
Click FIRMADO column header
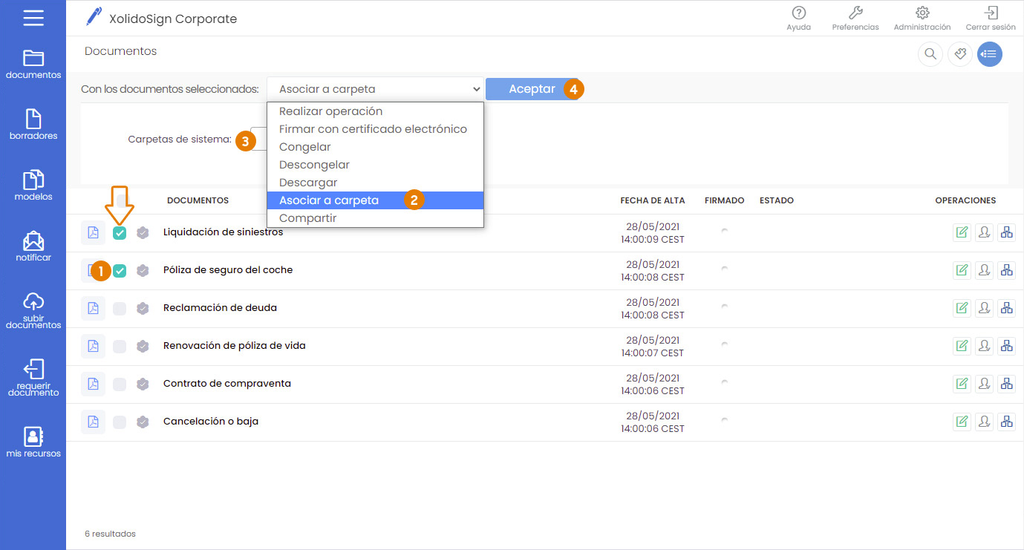click(x=724, y=200)
